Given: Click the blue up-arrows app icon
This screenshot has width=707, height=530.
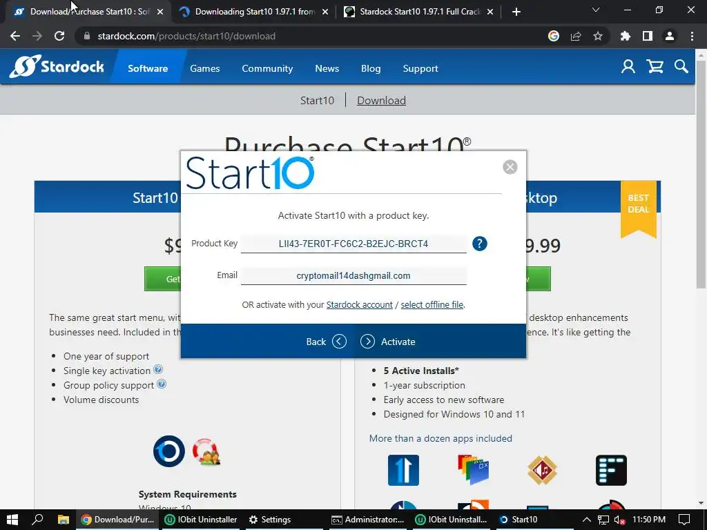Looking at the screenshot, I should click(x=403, y=470).
